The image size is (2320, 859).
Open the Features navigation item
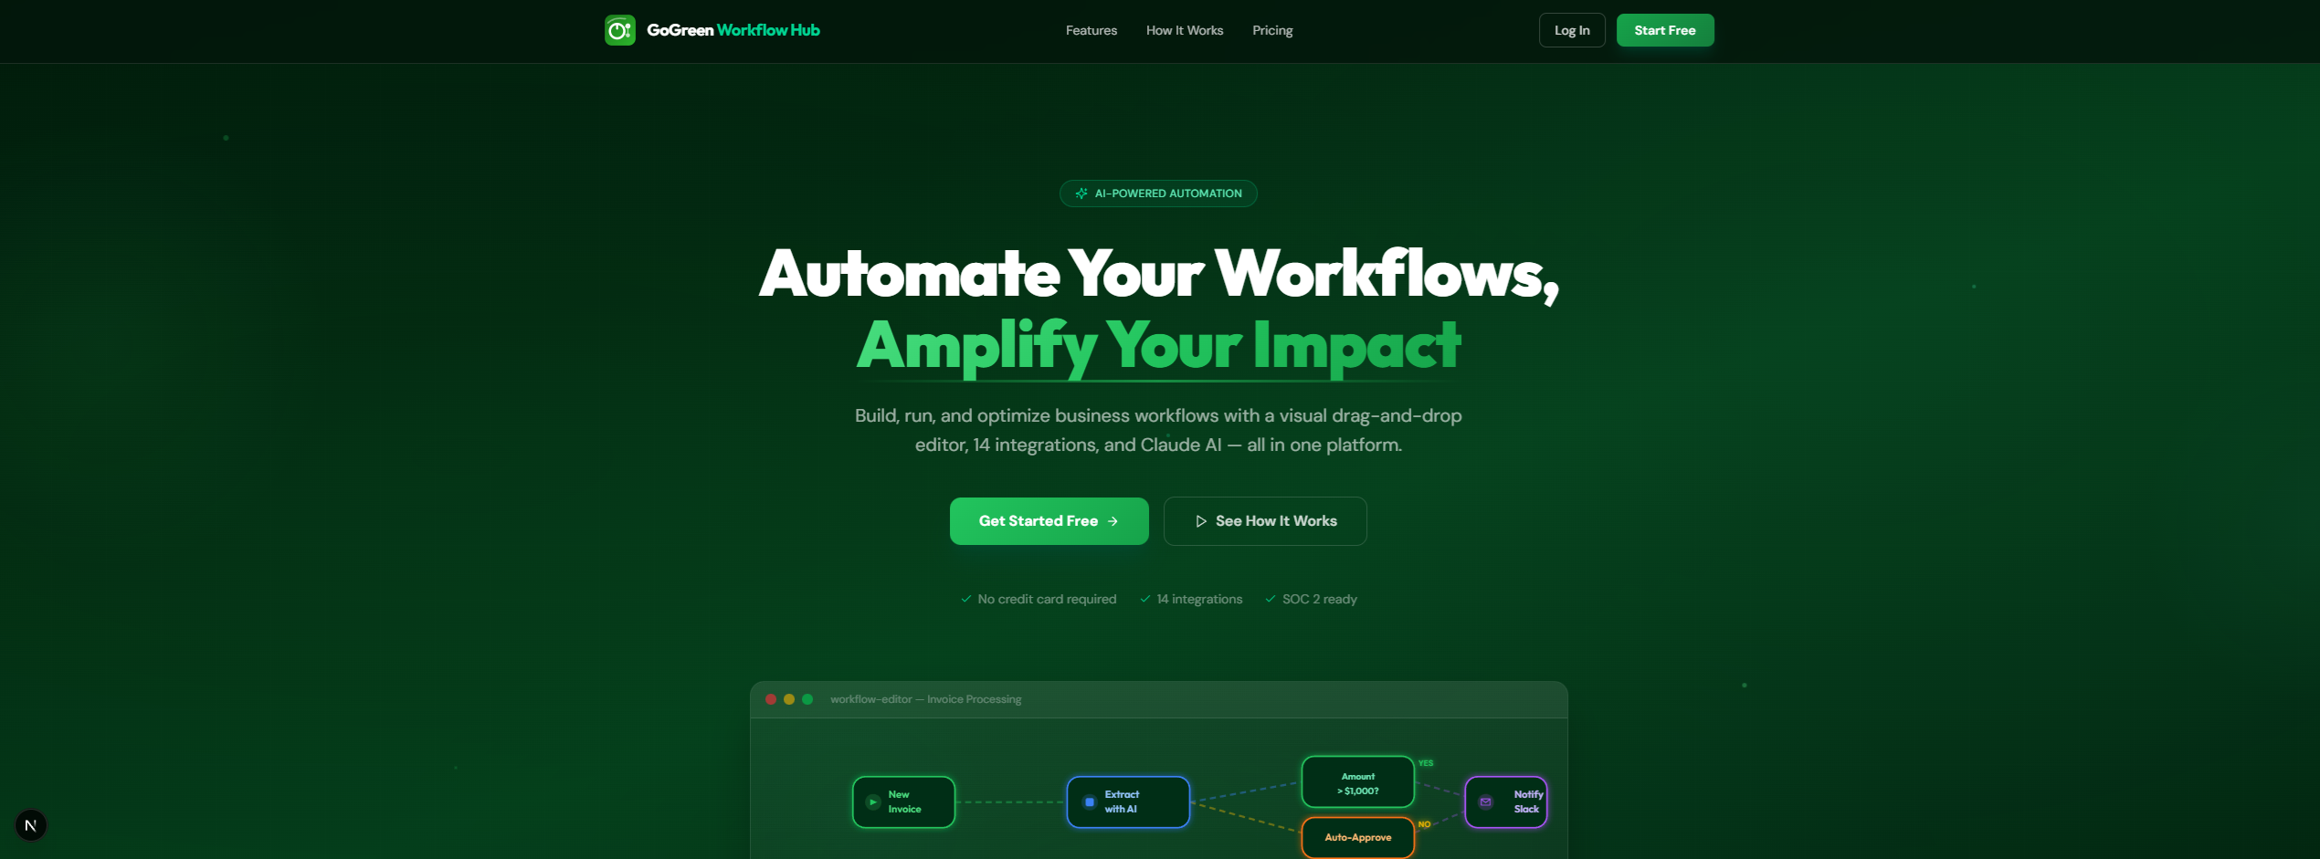pos(1091,30)
